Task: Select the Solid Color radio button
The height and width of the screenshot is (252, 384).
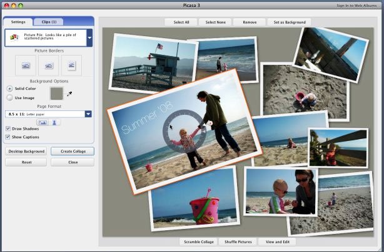Action: click(x=9, y=89)
